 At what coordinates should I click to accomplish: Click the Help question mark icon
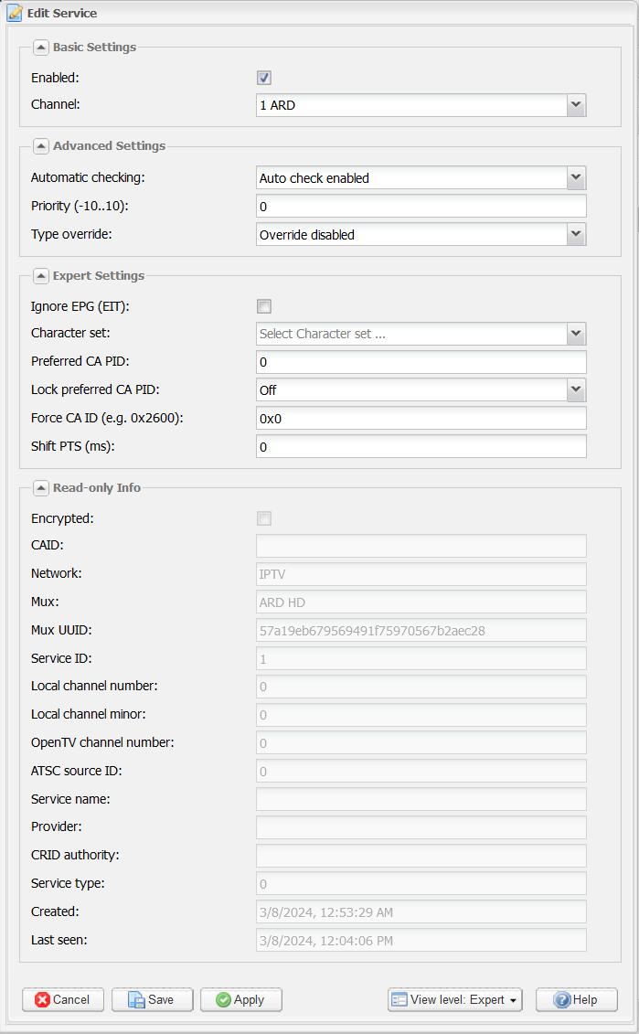tap(562, 999)
